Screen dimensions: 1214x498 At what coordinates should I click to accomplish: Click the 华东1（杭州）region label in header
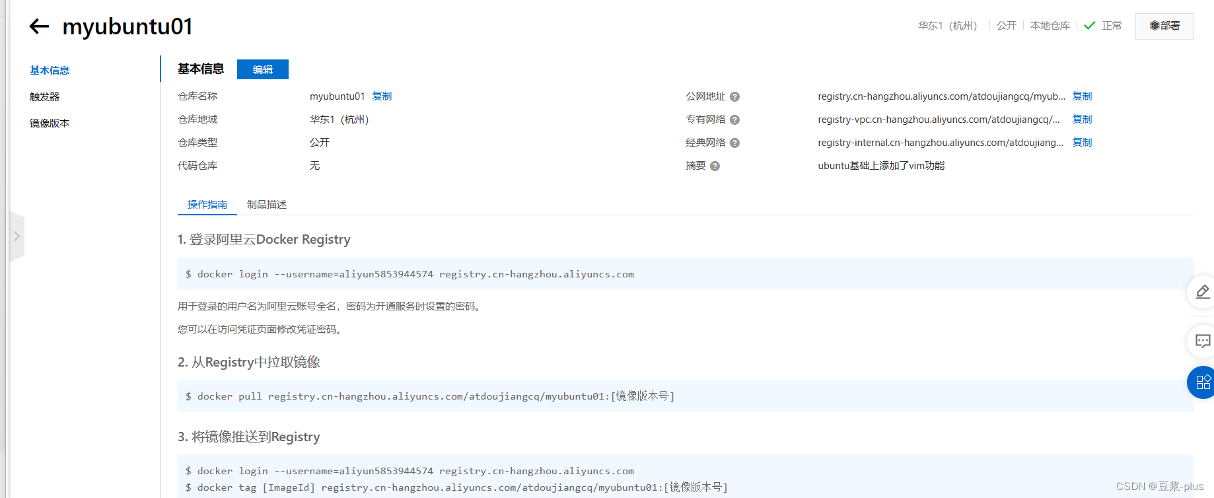[947, 26]
